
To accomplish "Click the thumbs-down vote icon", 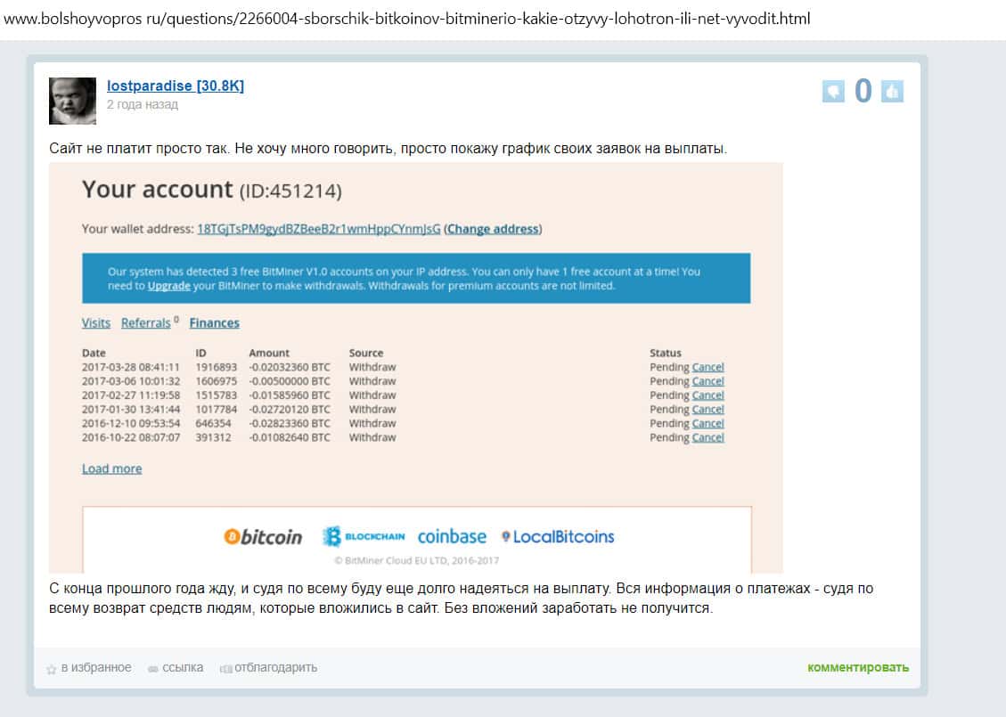I will click(833, 91).
